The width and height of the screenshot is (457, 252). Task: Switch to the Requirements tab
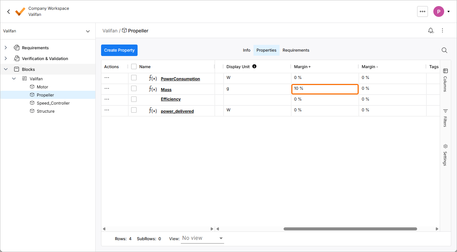click(296, 50)
